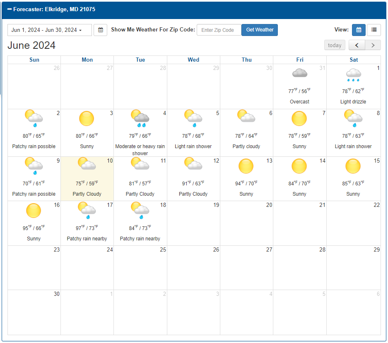388x343 pixels.
Task: Switch to calendar grid view
Action: pyautogui.click(x=359, y=30)
